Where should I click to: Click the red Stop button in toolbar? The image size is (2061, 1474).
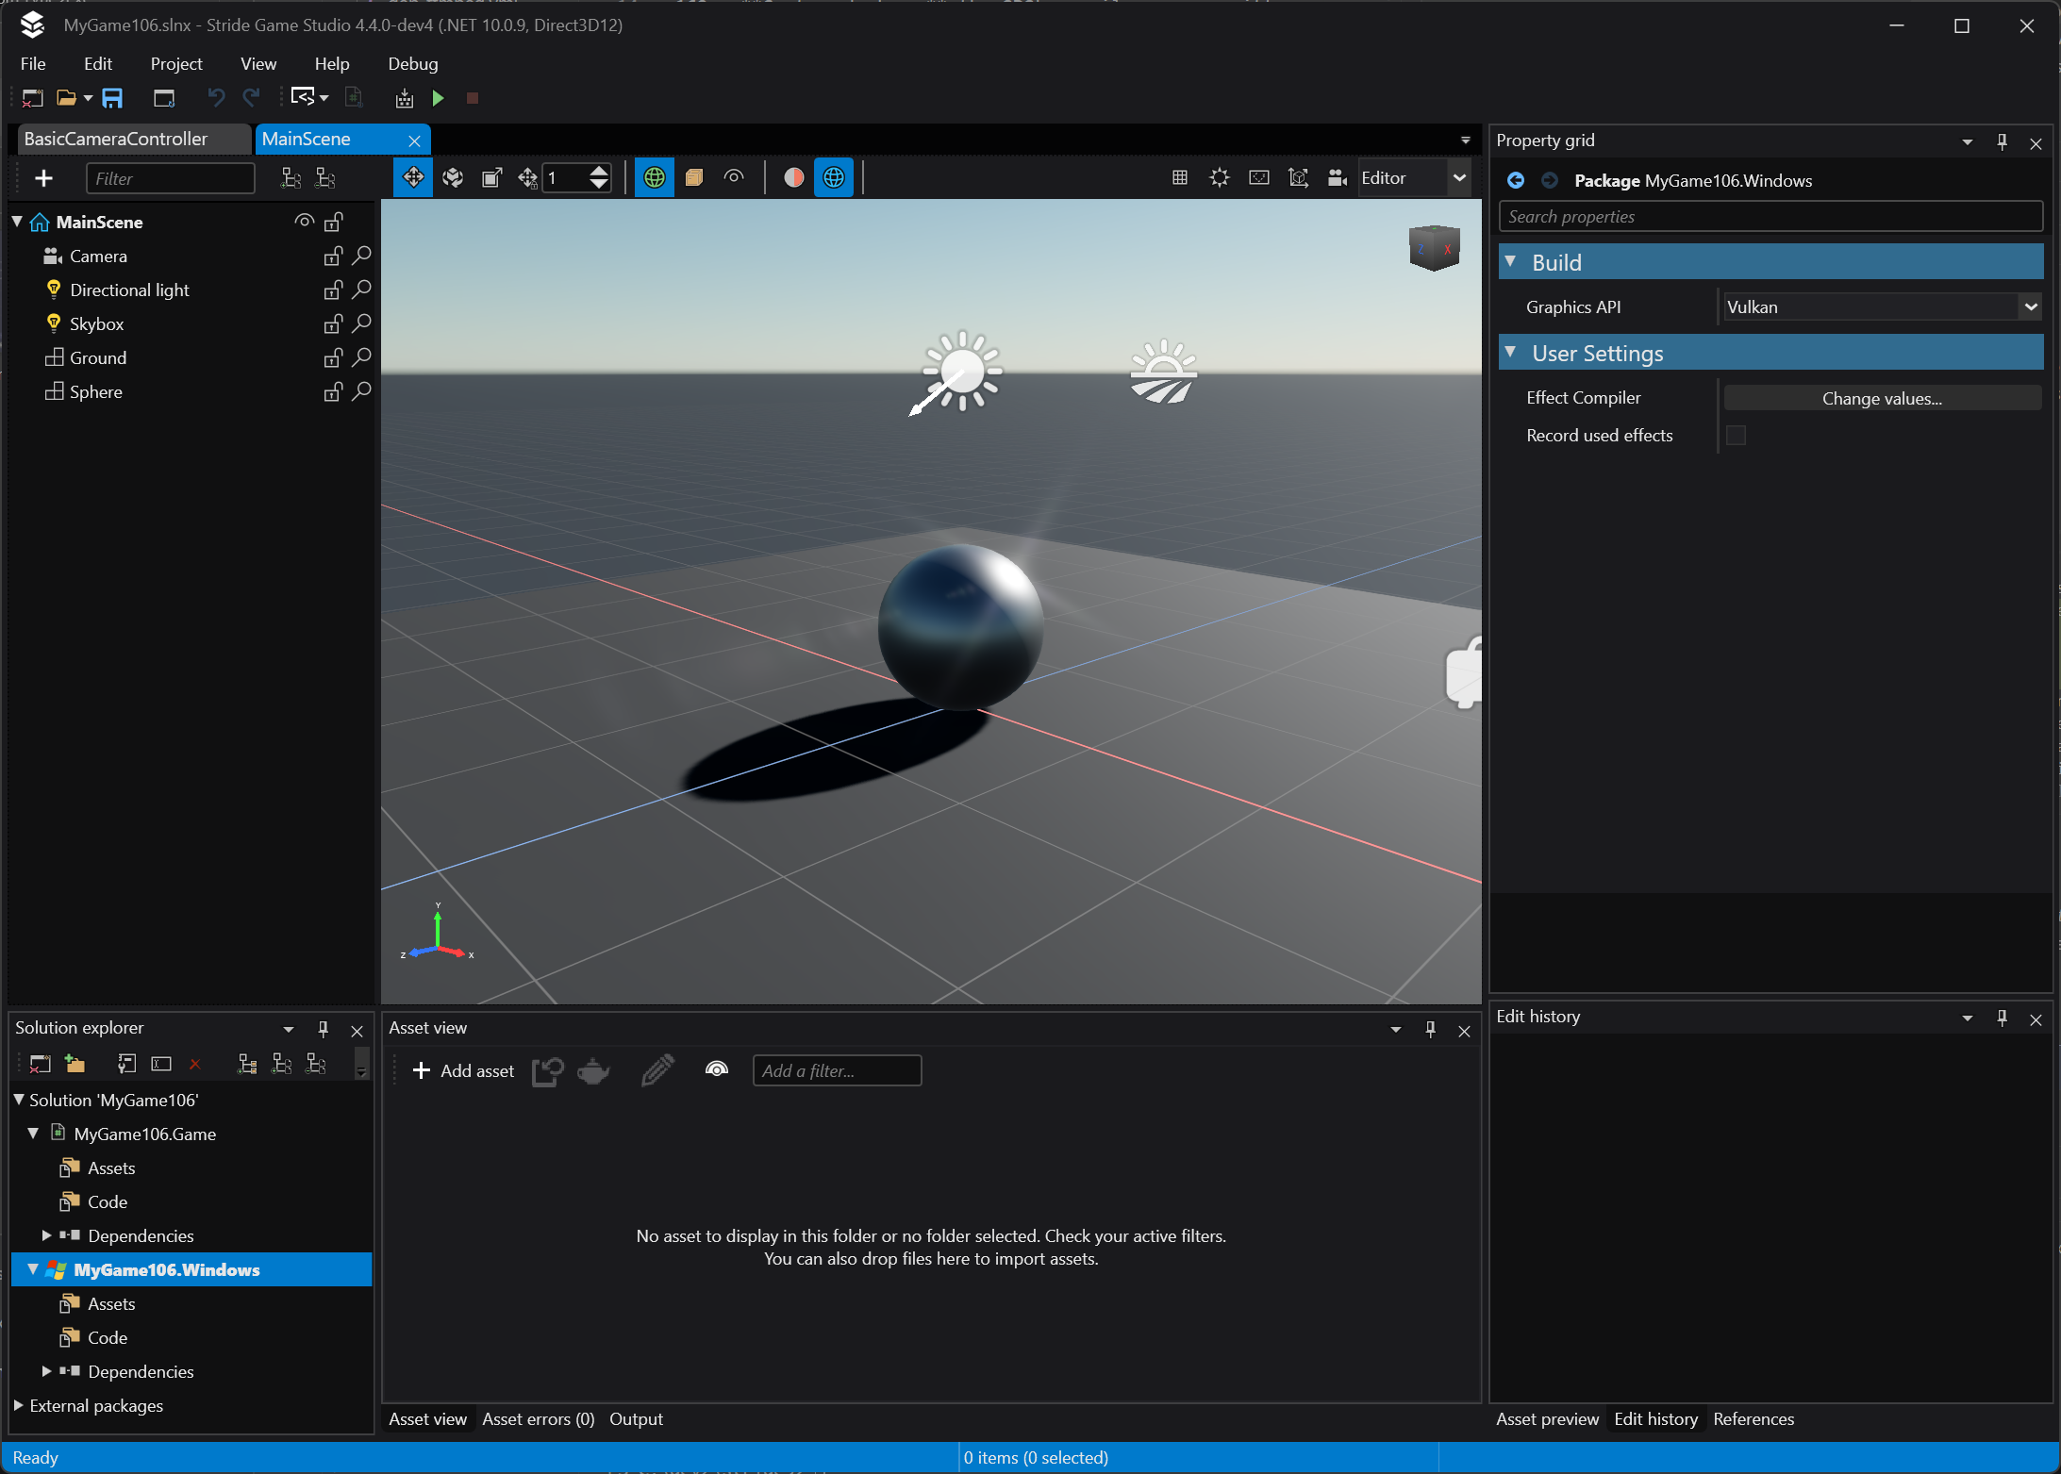pyautogui.click(x=473, y=98)
